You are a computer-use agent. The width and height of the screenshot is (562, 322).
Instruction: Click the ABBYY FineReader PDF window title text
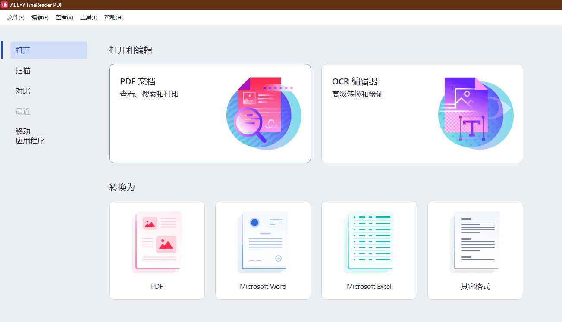[36, 5]
